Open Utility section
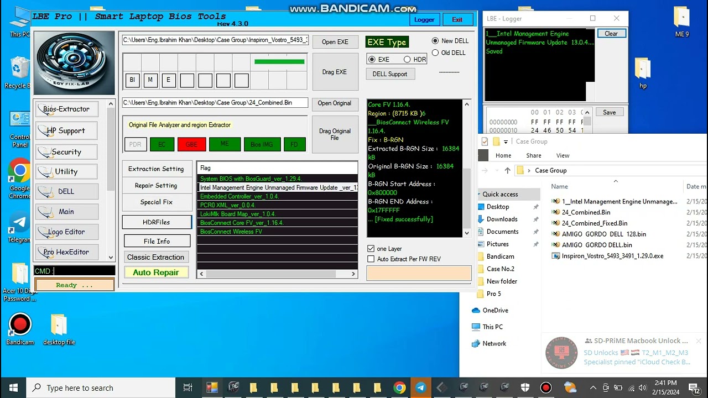708x398 pixels. pos(66,171)
